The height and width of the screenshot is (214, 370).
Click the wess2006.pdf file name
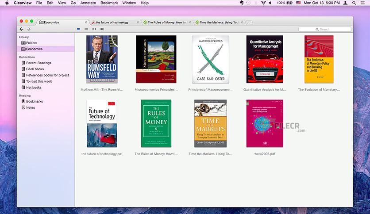265,154
